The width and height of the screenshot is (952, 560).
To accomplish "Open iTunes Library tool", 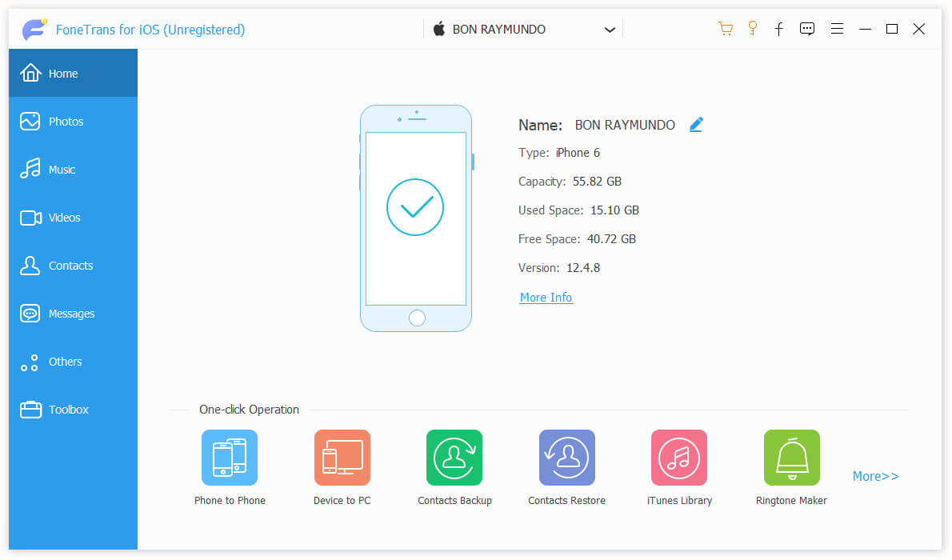I will [678, 458].
